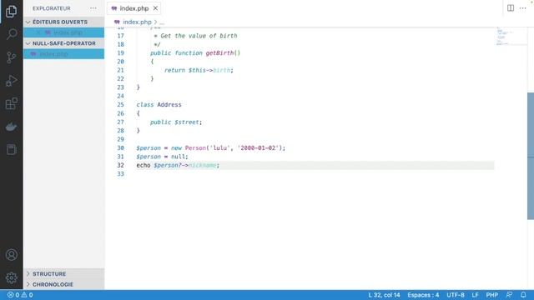Click the EXPLORATEUR panel title
The image size is (534, 300).
pos(52,8)
